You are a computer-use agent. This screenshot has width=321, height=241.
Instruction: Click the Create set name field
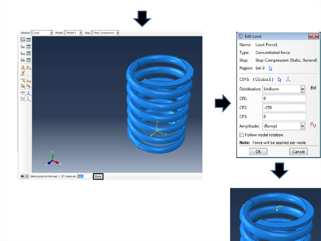click(x=84, y=176)
